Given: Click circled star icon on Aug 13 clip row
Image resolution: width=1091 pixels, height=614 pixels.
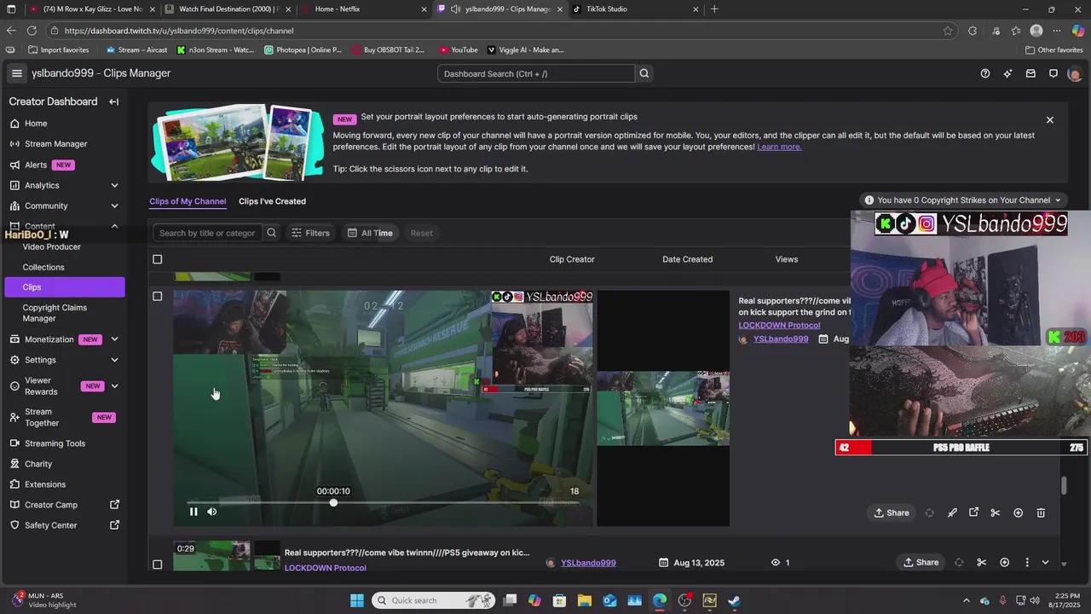Looking at the screenshot, I should (x=1004, y=562).
